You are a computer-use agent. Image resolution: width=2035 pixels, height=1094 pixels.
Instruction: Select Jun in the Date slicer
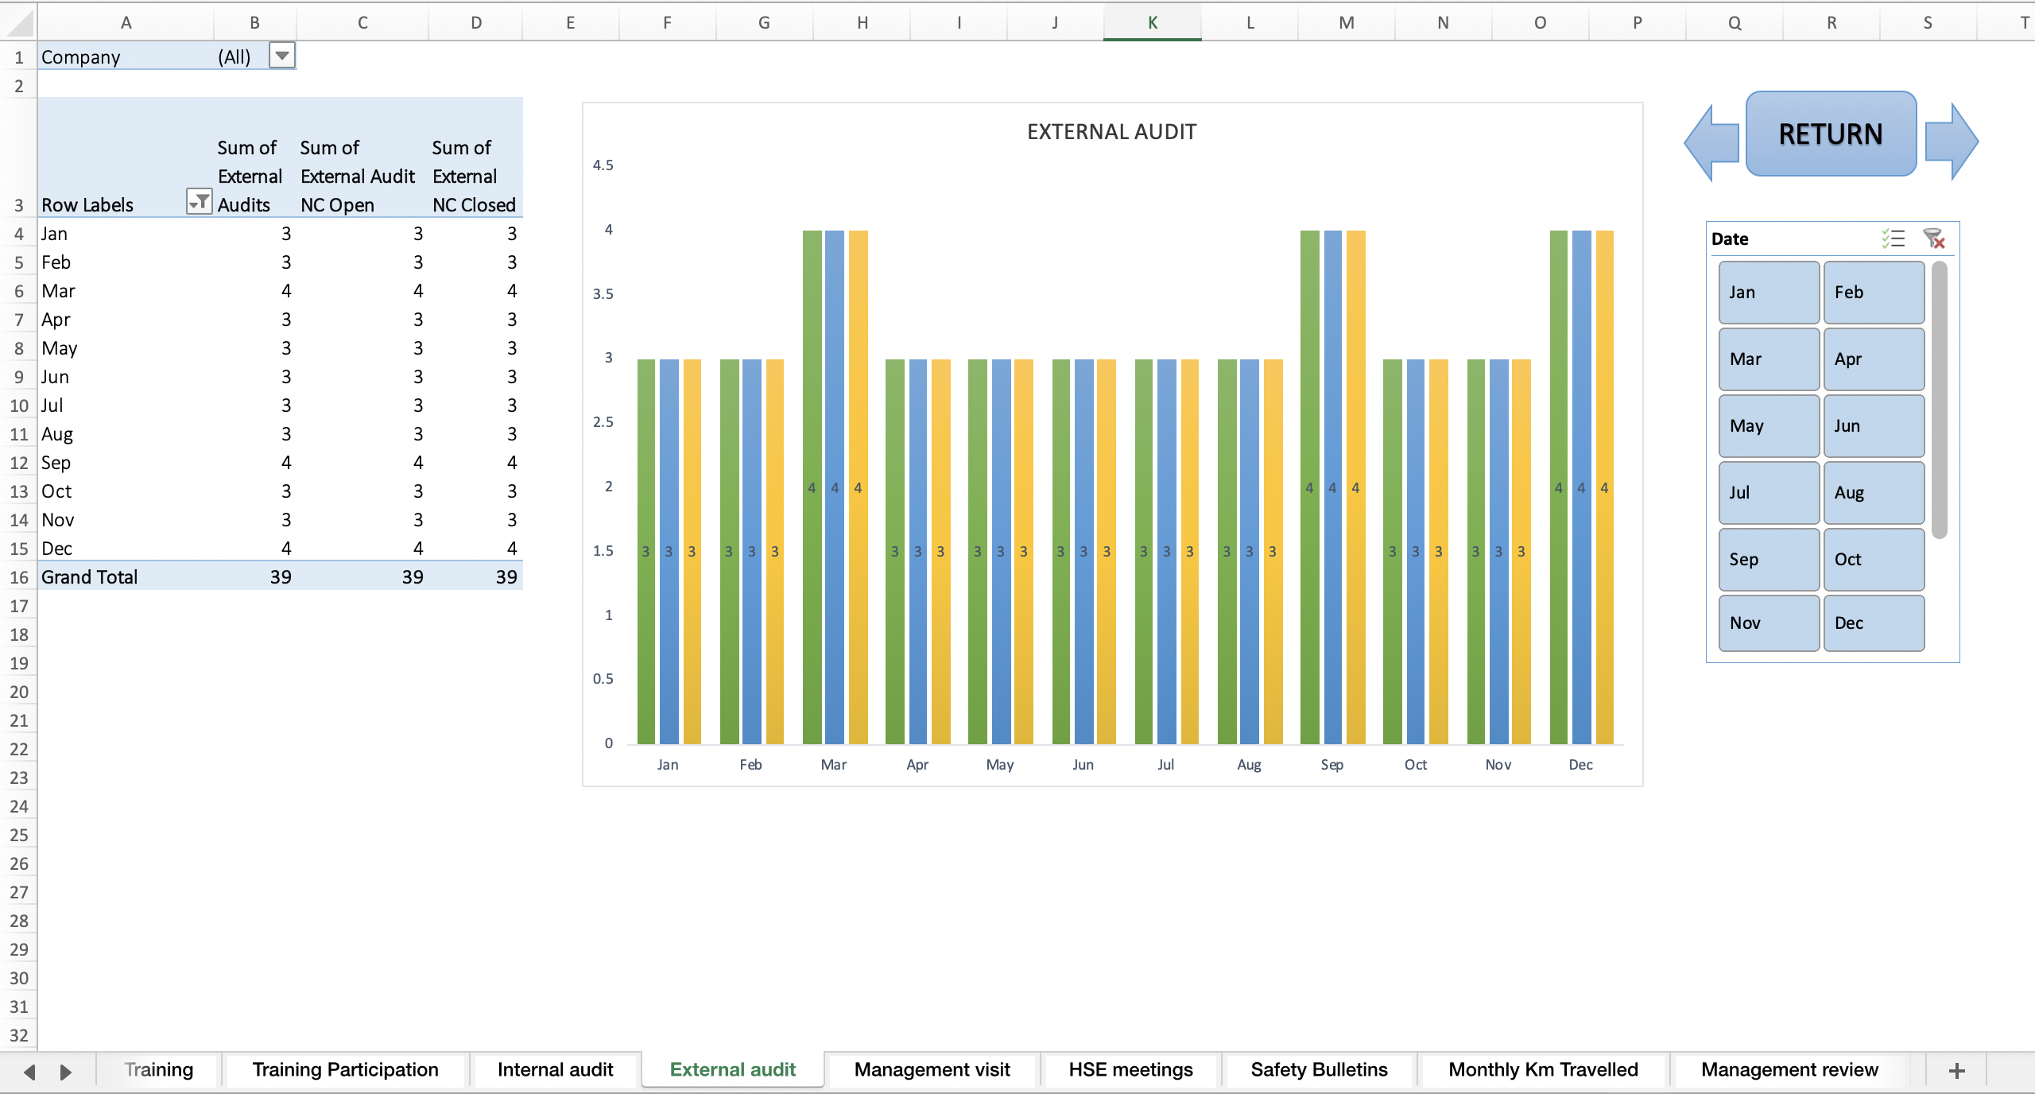coord(1873,425)
